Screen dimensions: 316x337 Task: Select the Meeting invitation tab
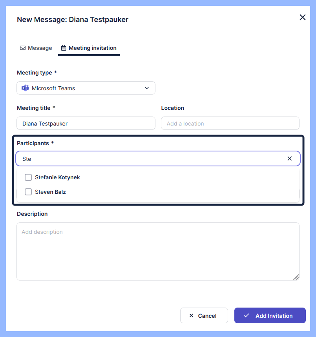(x=89, y=48)
